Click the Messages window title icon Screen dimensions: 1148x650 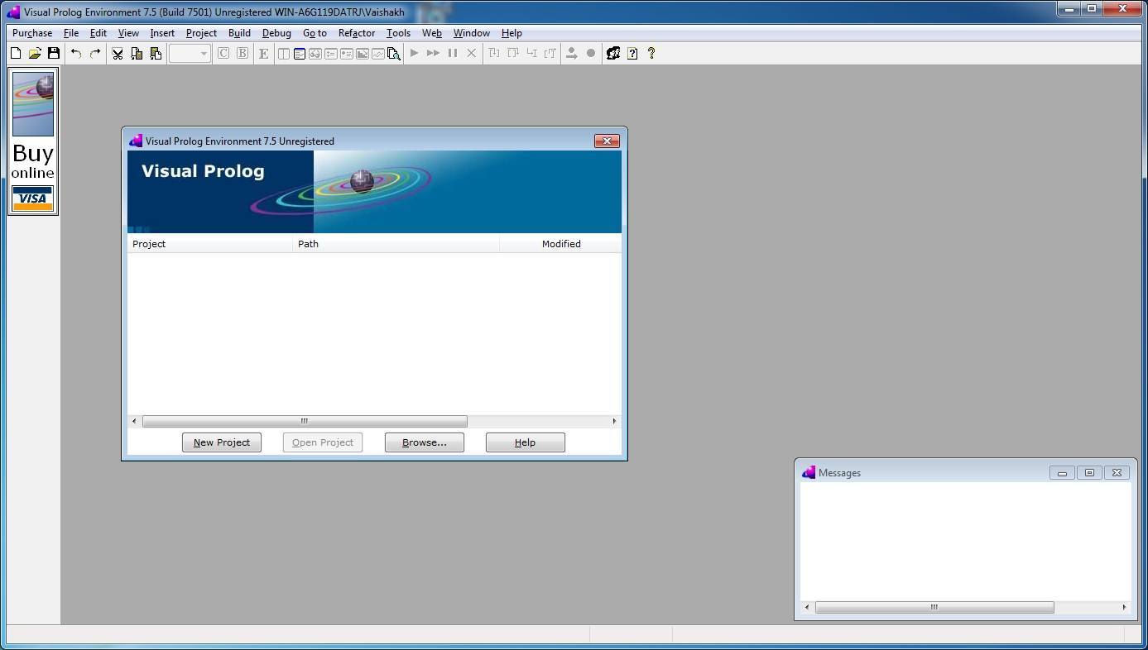pyautogui.click(x=809, y=473)
